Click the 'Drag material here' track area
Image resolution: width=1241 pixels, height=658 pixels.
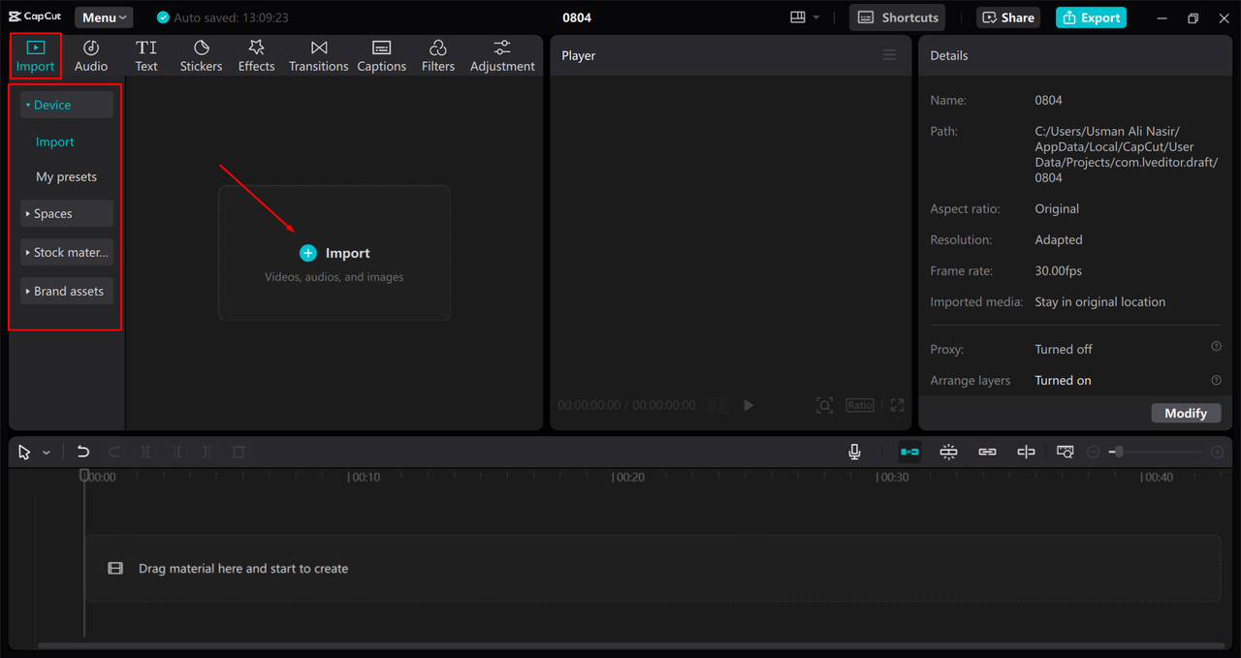coord(652,568)
